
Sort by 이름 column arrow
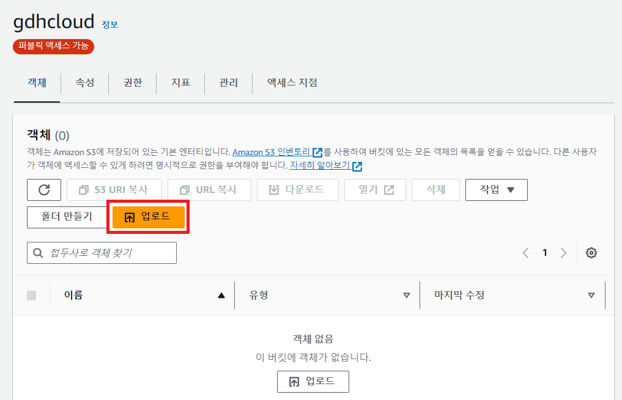point(221,295)
